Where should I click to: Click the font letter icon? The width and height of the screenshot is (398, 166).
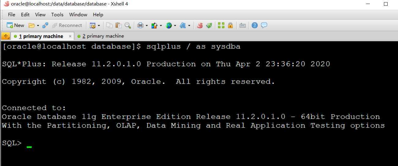(183, 25)
